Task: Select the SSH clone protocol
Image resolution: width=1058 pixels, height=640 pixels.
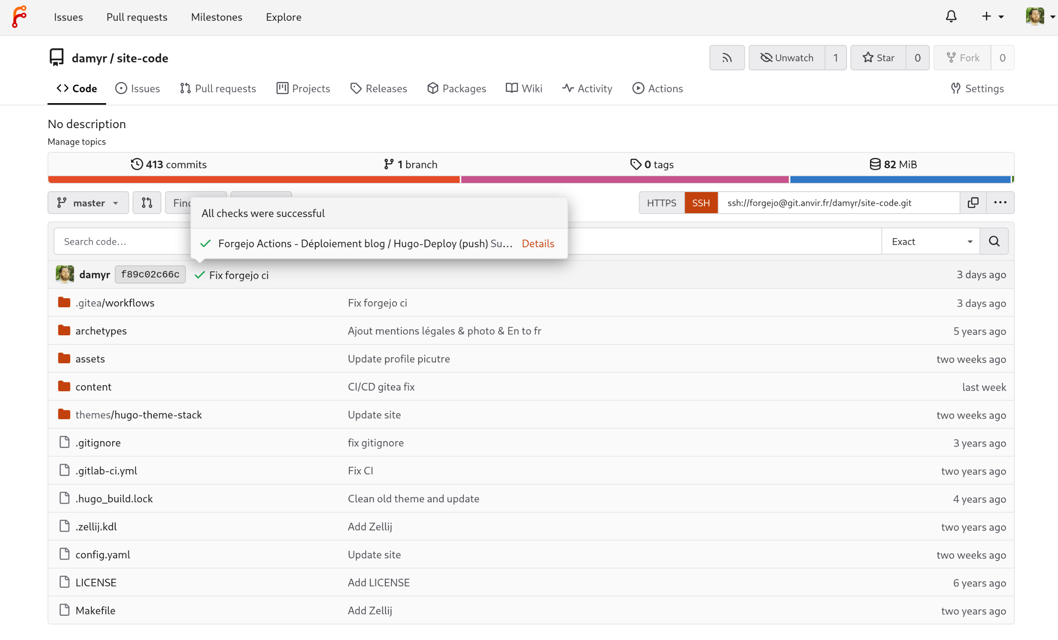Action: click(701, 203)
